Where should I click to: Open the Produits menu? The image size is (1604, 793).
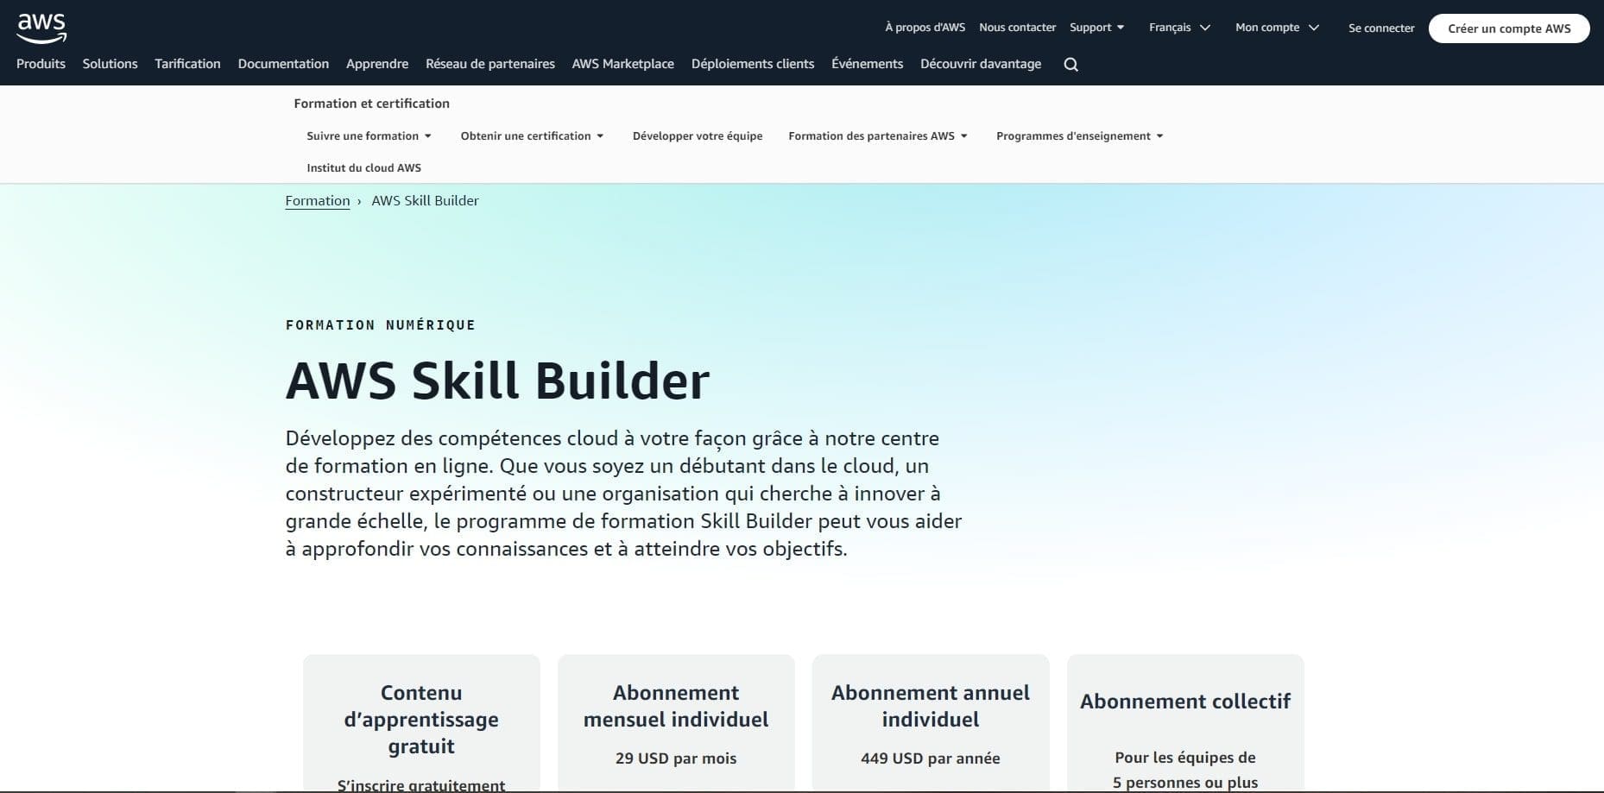(x=41, y=64)
